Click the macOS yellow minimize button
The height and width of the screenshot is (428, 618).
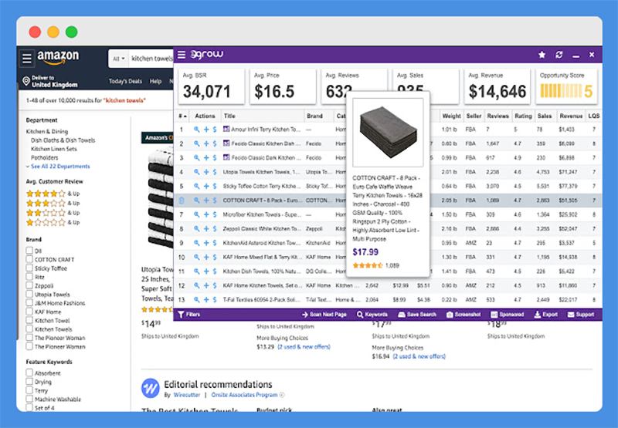tap(53, 32)
